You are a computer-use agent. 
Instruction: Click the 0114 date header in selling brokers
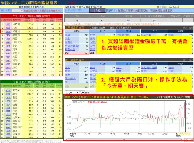pos(128,64)
